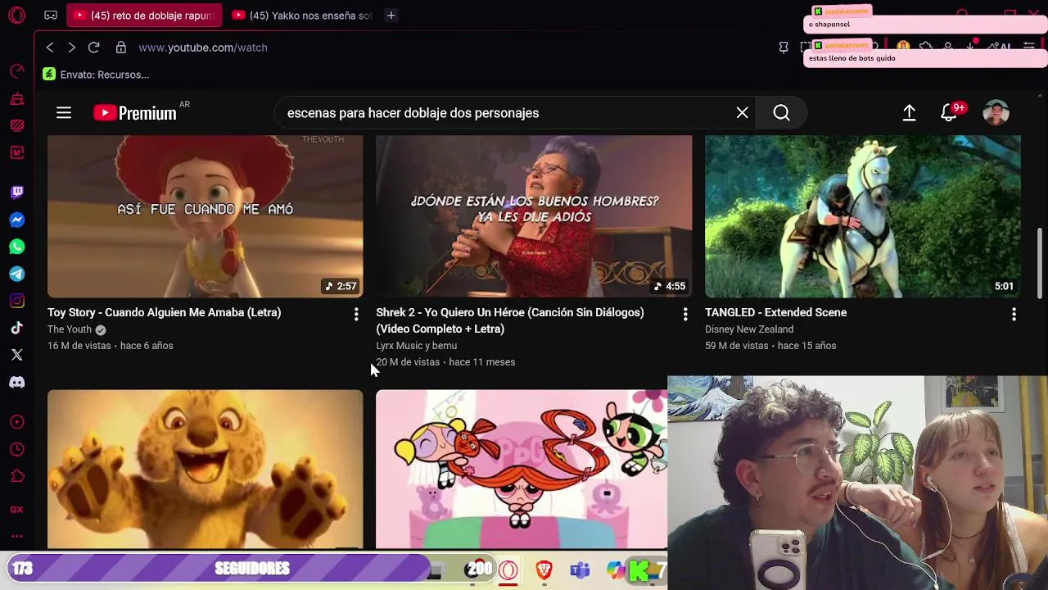Click the pin icon in address bar
This screenshot has height=590, width=1048.
coord(784,48)
